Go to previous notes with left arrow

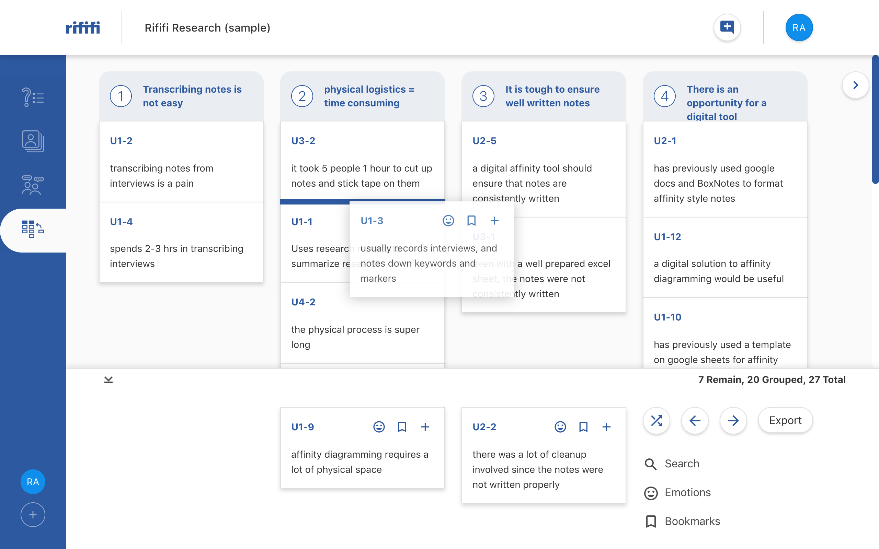click(x=695, y=420)
